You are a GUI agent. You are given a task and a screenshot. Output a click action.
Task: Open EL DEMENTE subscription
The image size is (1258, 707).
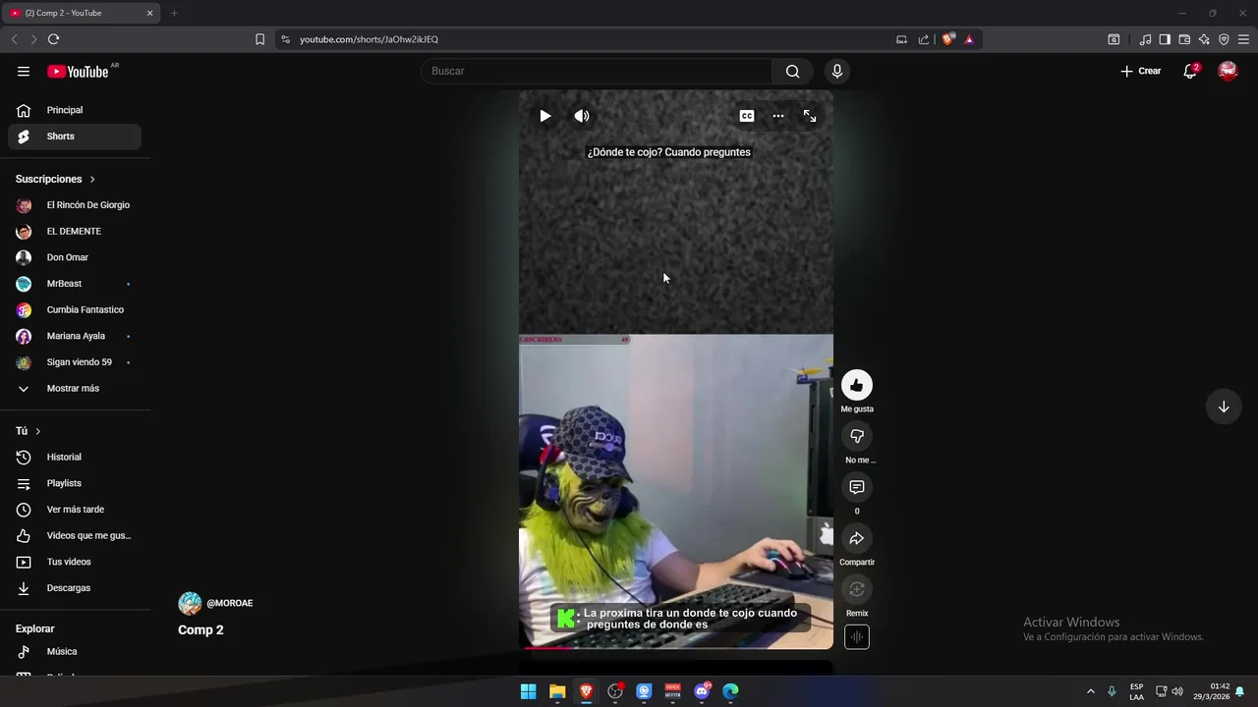click(x=75, y=232)
